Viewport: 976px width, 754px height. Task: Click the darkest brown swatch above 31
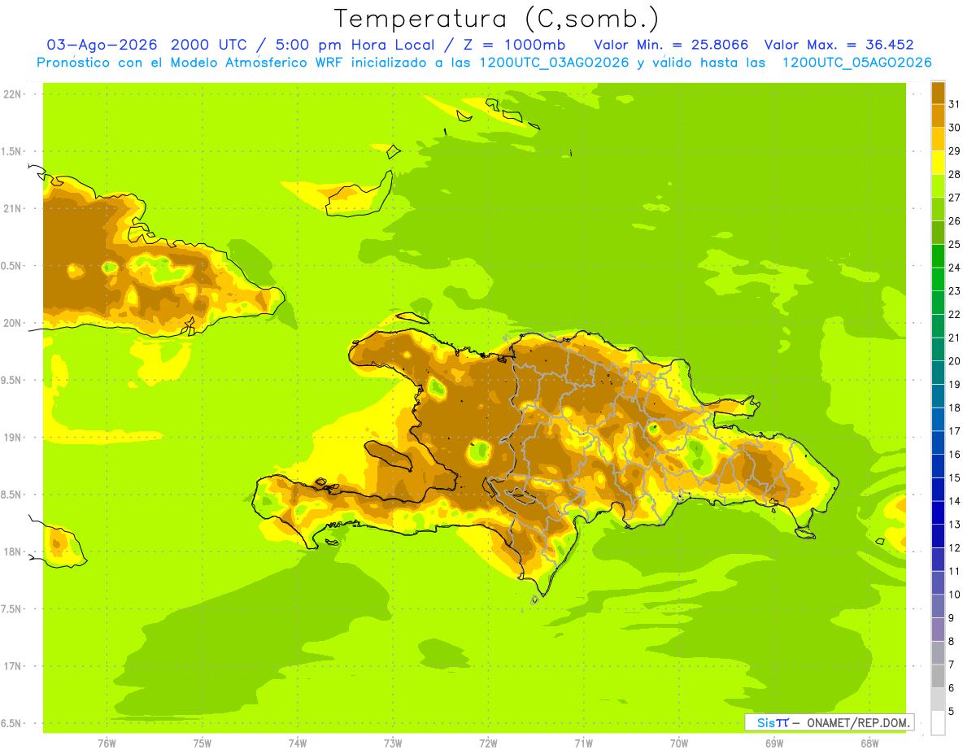point(938,93)
